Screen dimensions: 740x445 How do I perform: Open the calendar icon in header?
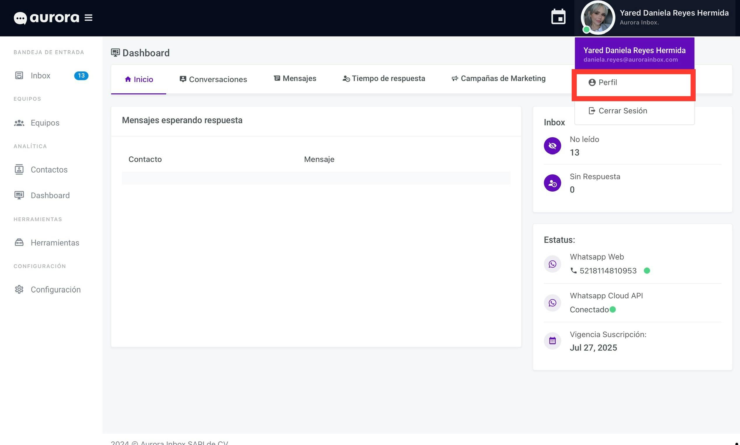[558, 17]
